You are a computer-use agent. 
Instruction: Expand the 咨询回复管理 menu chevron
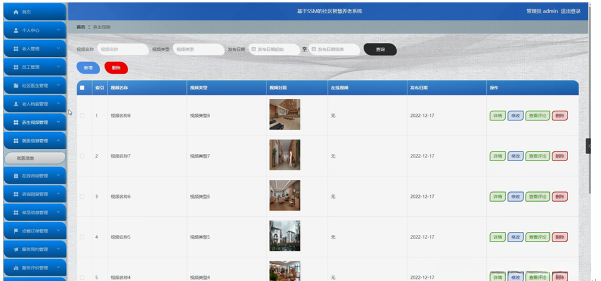coord(58,194)
